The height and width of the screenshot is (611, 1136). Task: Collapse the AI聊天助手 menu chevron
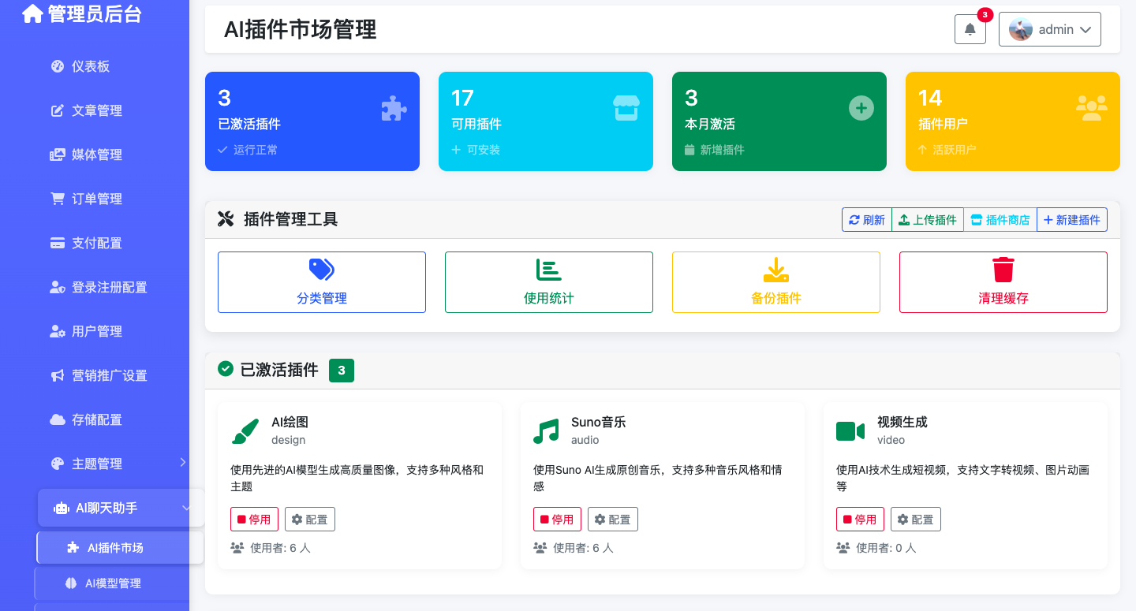[x=186, y=509]
